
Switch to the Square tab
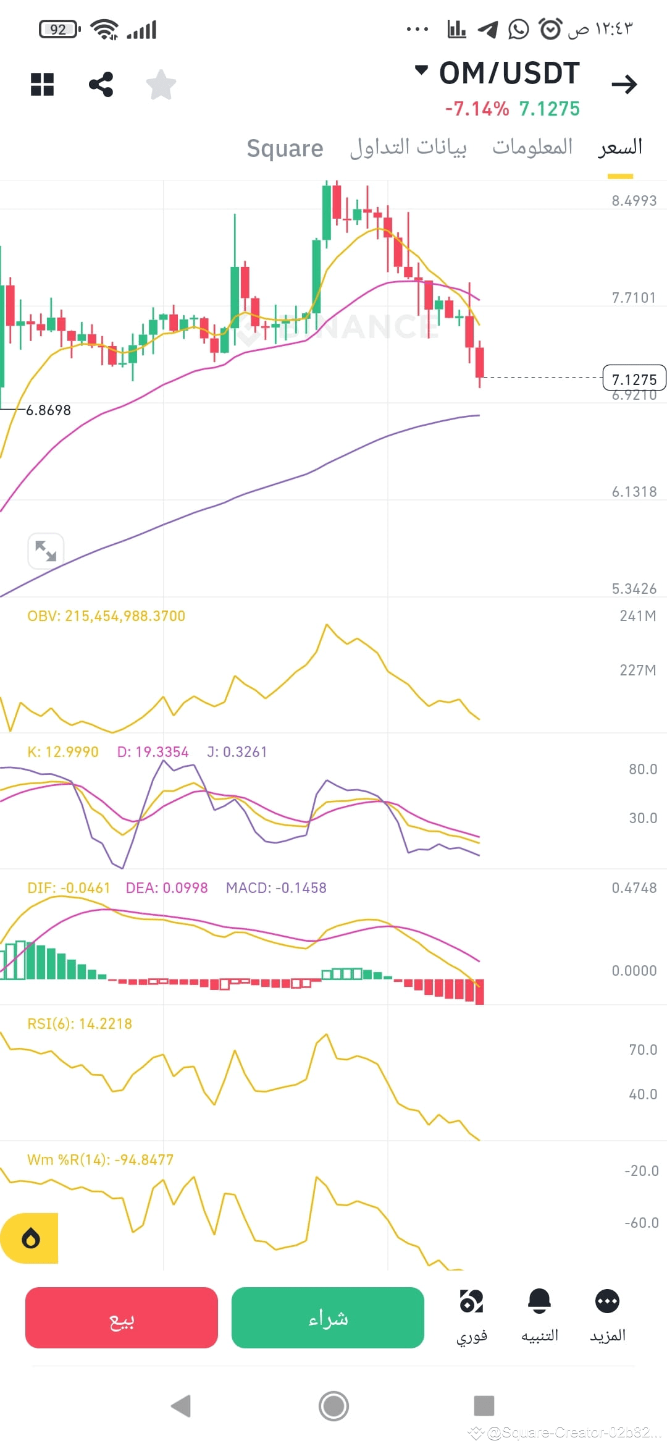point(285,148)
